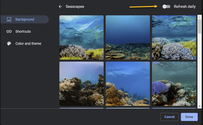Select the orange coral bright blue water thumbnail
The image size is (203, 125).
(x=128, y=84)
